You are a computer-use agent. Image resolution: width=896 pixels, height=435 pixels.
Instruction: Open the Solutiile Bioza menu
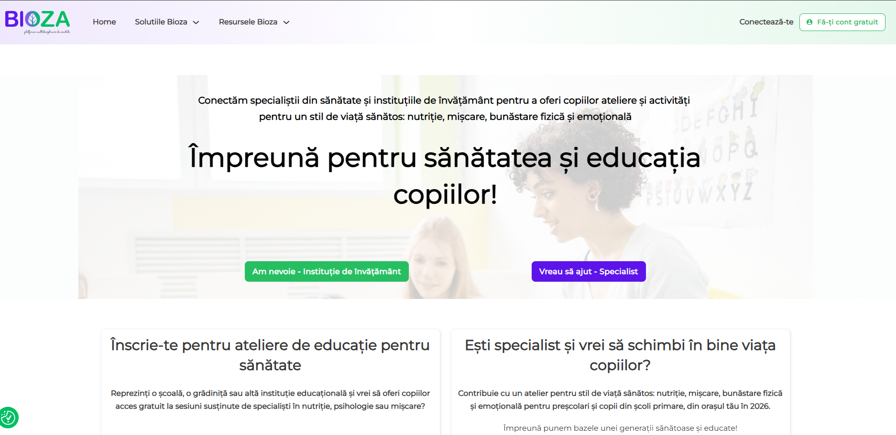pos(161,22)
